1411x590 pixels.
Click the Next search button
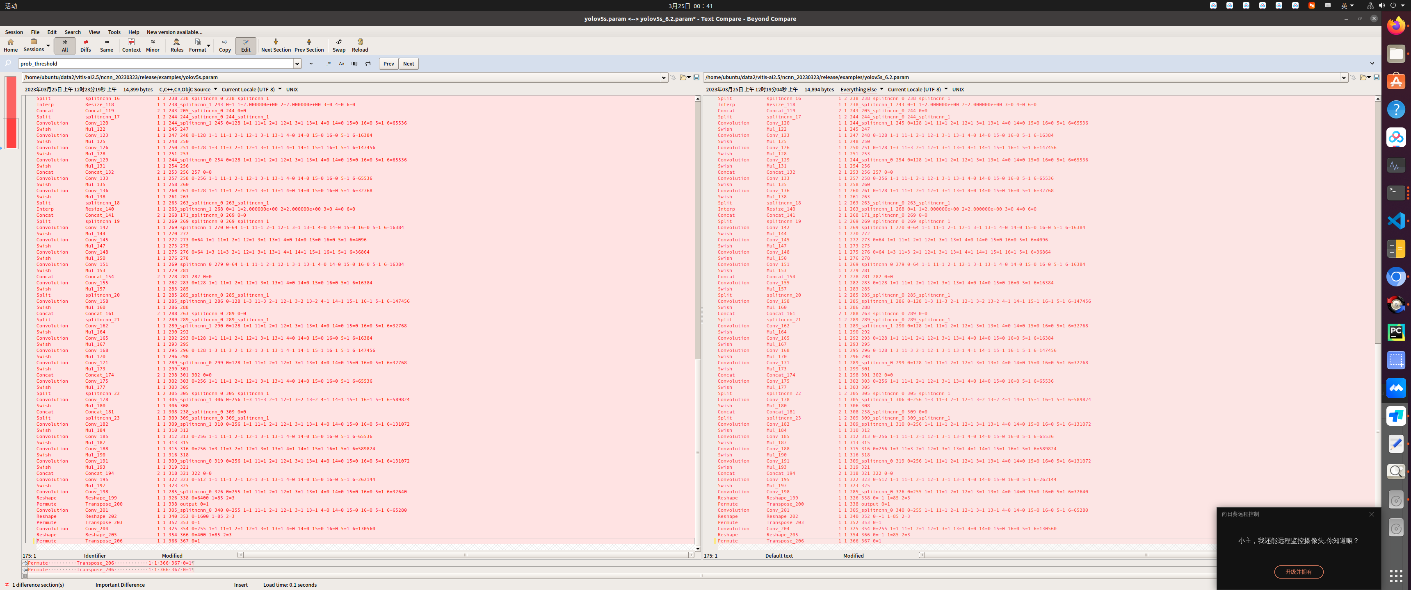tap(409, 64)
